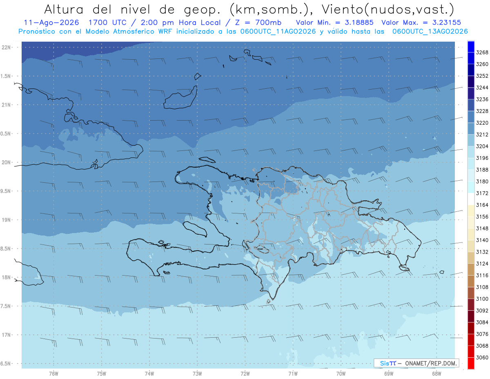Viewport: 490px width, 379px height.
Task: Click the '75W' longitude label
Action: click(x=102, y=374)
